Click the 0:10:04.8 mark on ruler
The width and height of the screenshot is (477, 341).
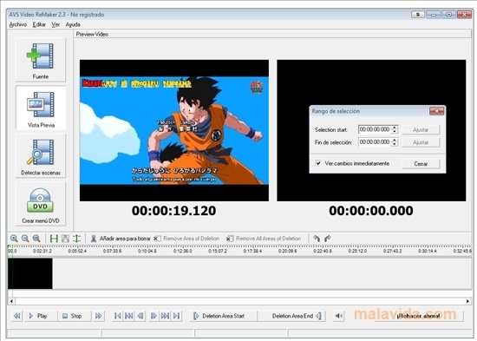(x=147, y=251)
